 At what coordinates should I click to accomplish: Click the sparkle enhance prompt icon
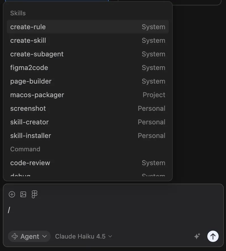pos(197,236)
